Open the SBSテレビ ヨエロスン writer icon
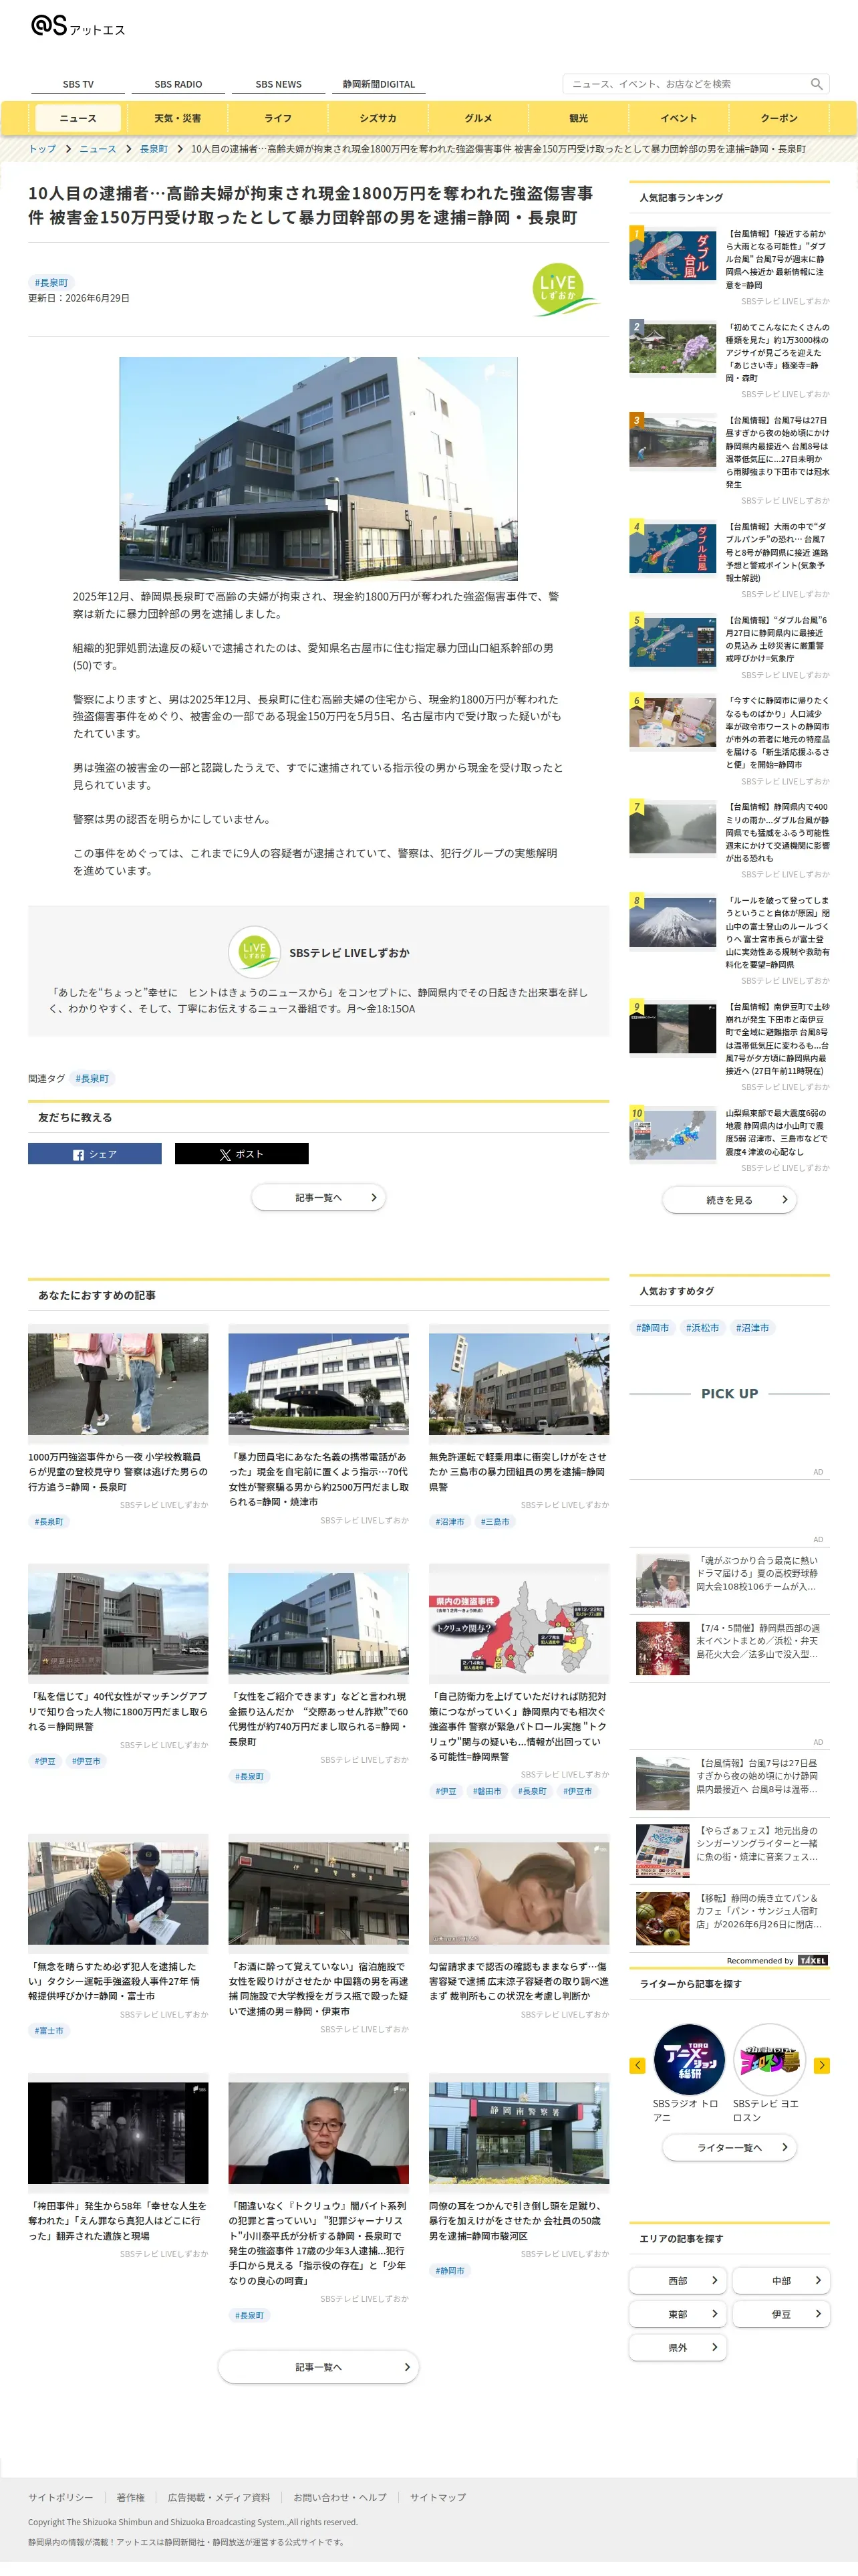Viewport: 858px width, 2576px height. click(769, 2060)
